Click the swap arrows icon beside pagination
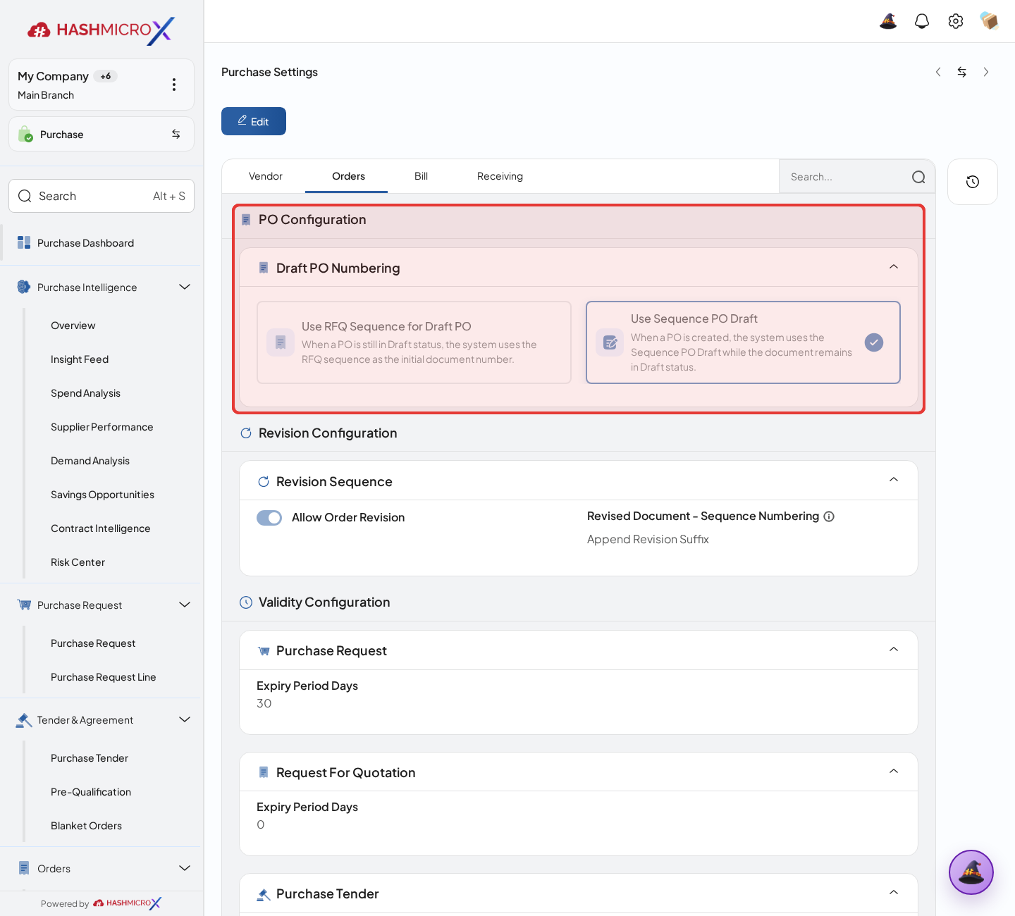The width and height of the screenshot is (1015, 916). click(962, 72)
